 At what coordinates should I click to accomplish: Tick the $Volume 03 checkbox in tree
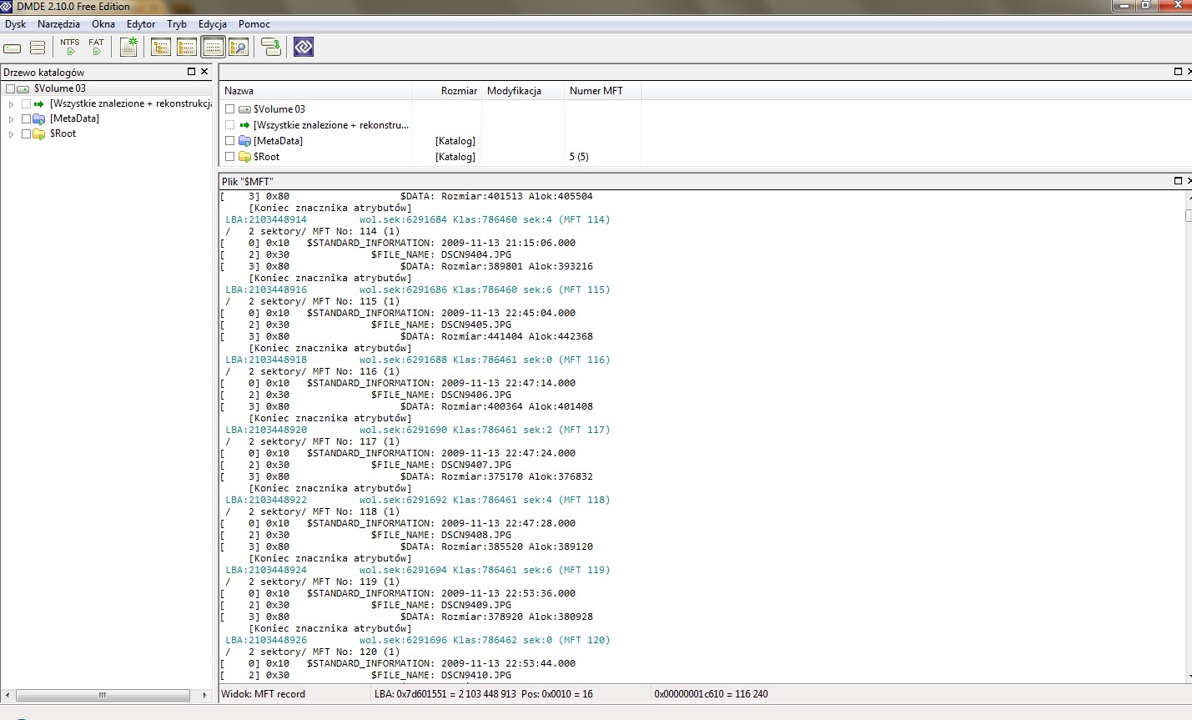[10, 88]
